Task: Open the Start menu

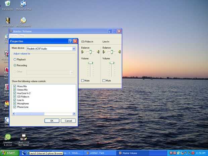Action: [x=9, y=153]
